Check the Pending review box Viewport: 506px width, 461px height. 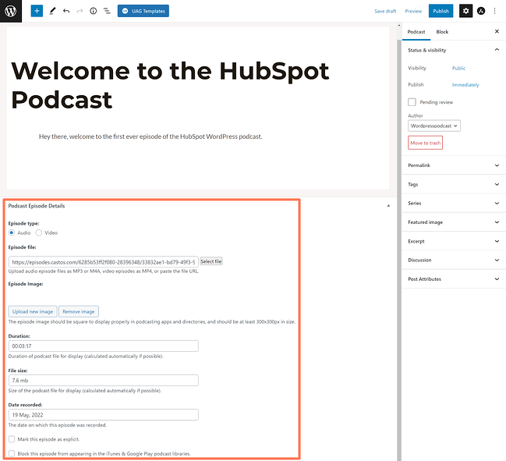coord(412,102)
